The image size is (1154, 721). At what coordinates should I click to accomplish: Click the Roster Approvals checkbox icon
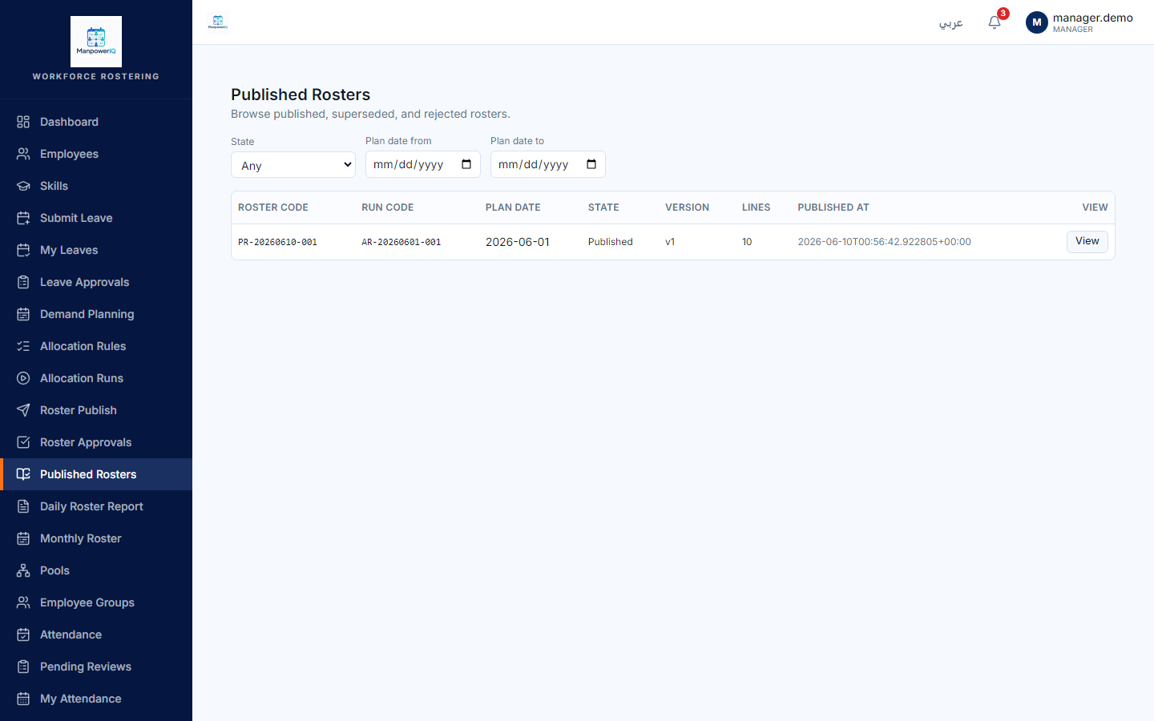click(23, 442)
